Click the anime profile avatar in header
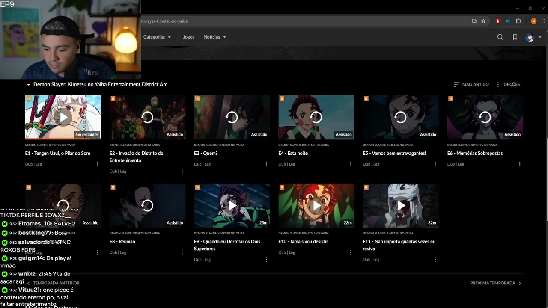 530,37
